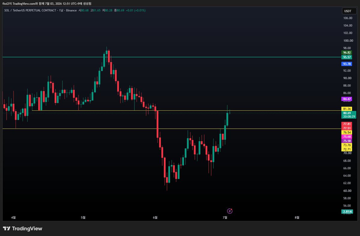Image resolution: width=360 pixels, height=236 pixels.
Task: Click the 88.00 price axis value
Action: pyautogui.click(x=347, y=85)
